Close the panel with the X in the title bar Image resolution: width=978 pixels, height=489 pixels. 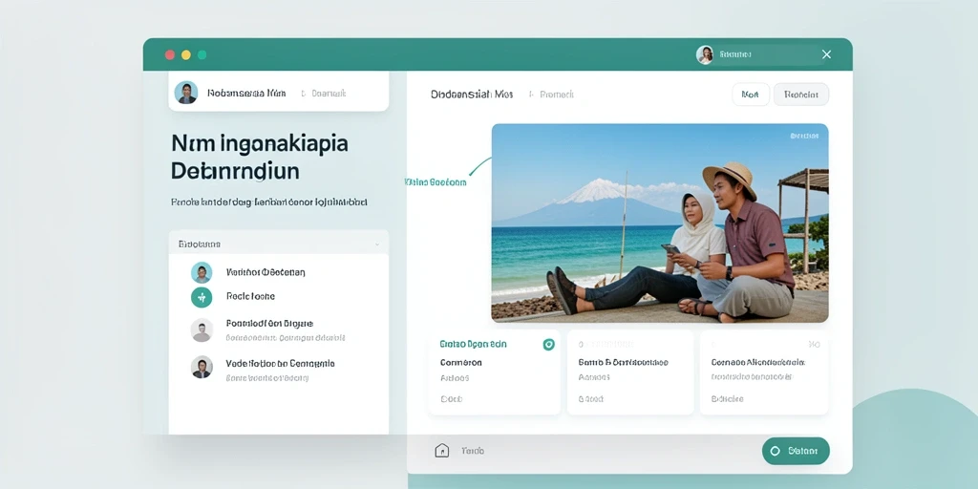click(x=826, y=54)
